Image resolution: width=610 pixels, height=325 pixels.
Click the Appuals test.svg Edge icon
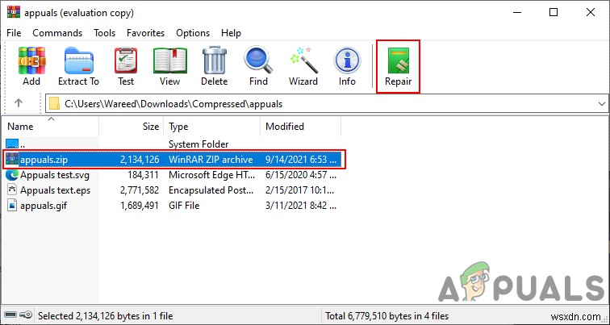(12, 175)
